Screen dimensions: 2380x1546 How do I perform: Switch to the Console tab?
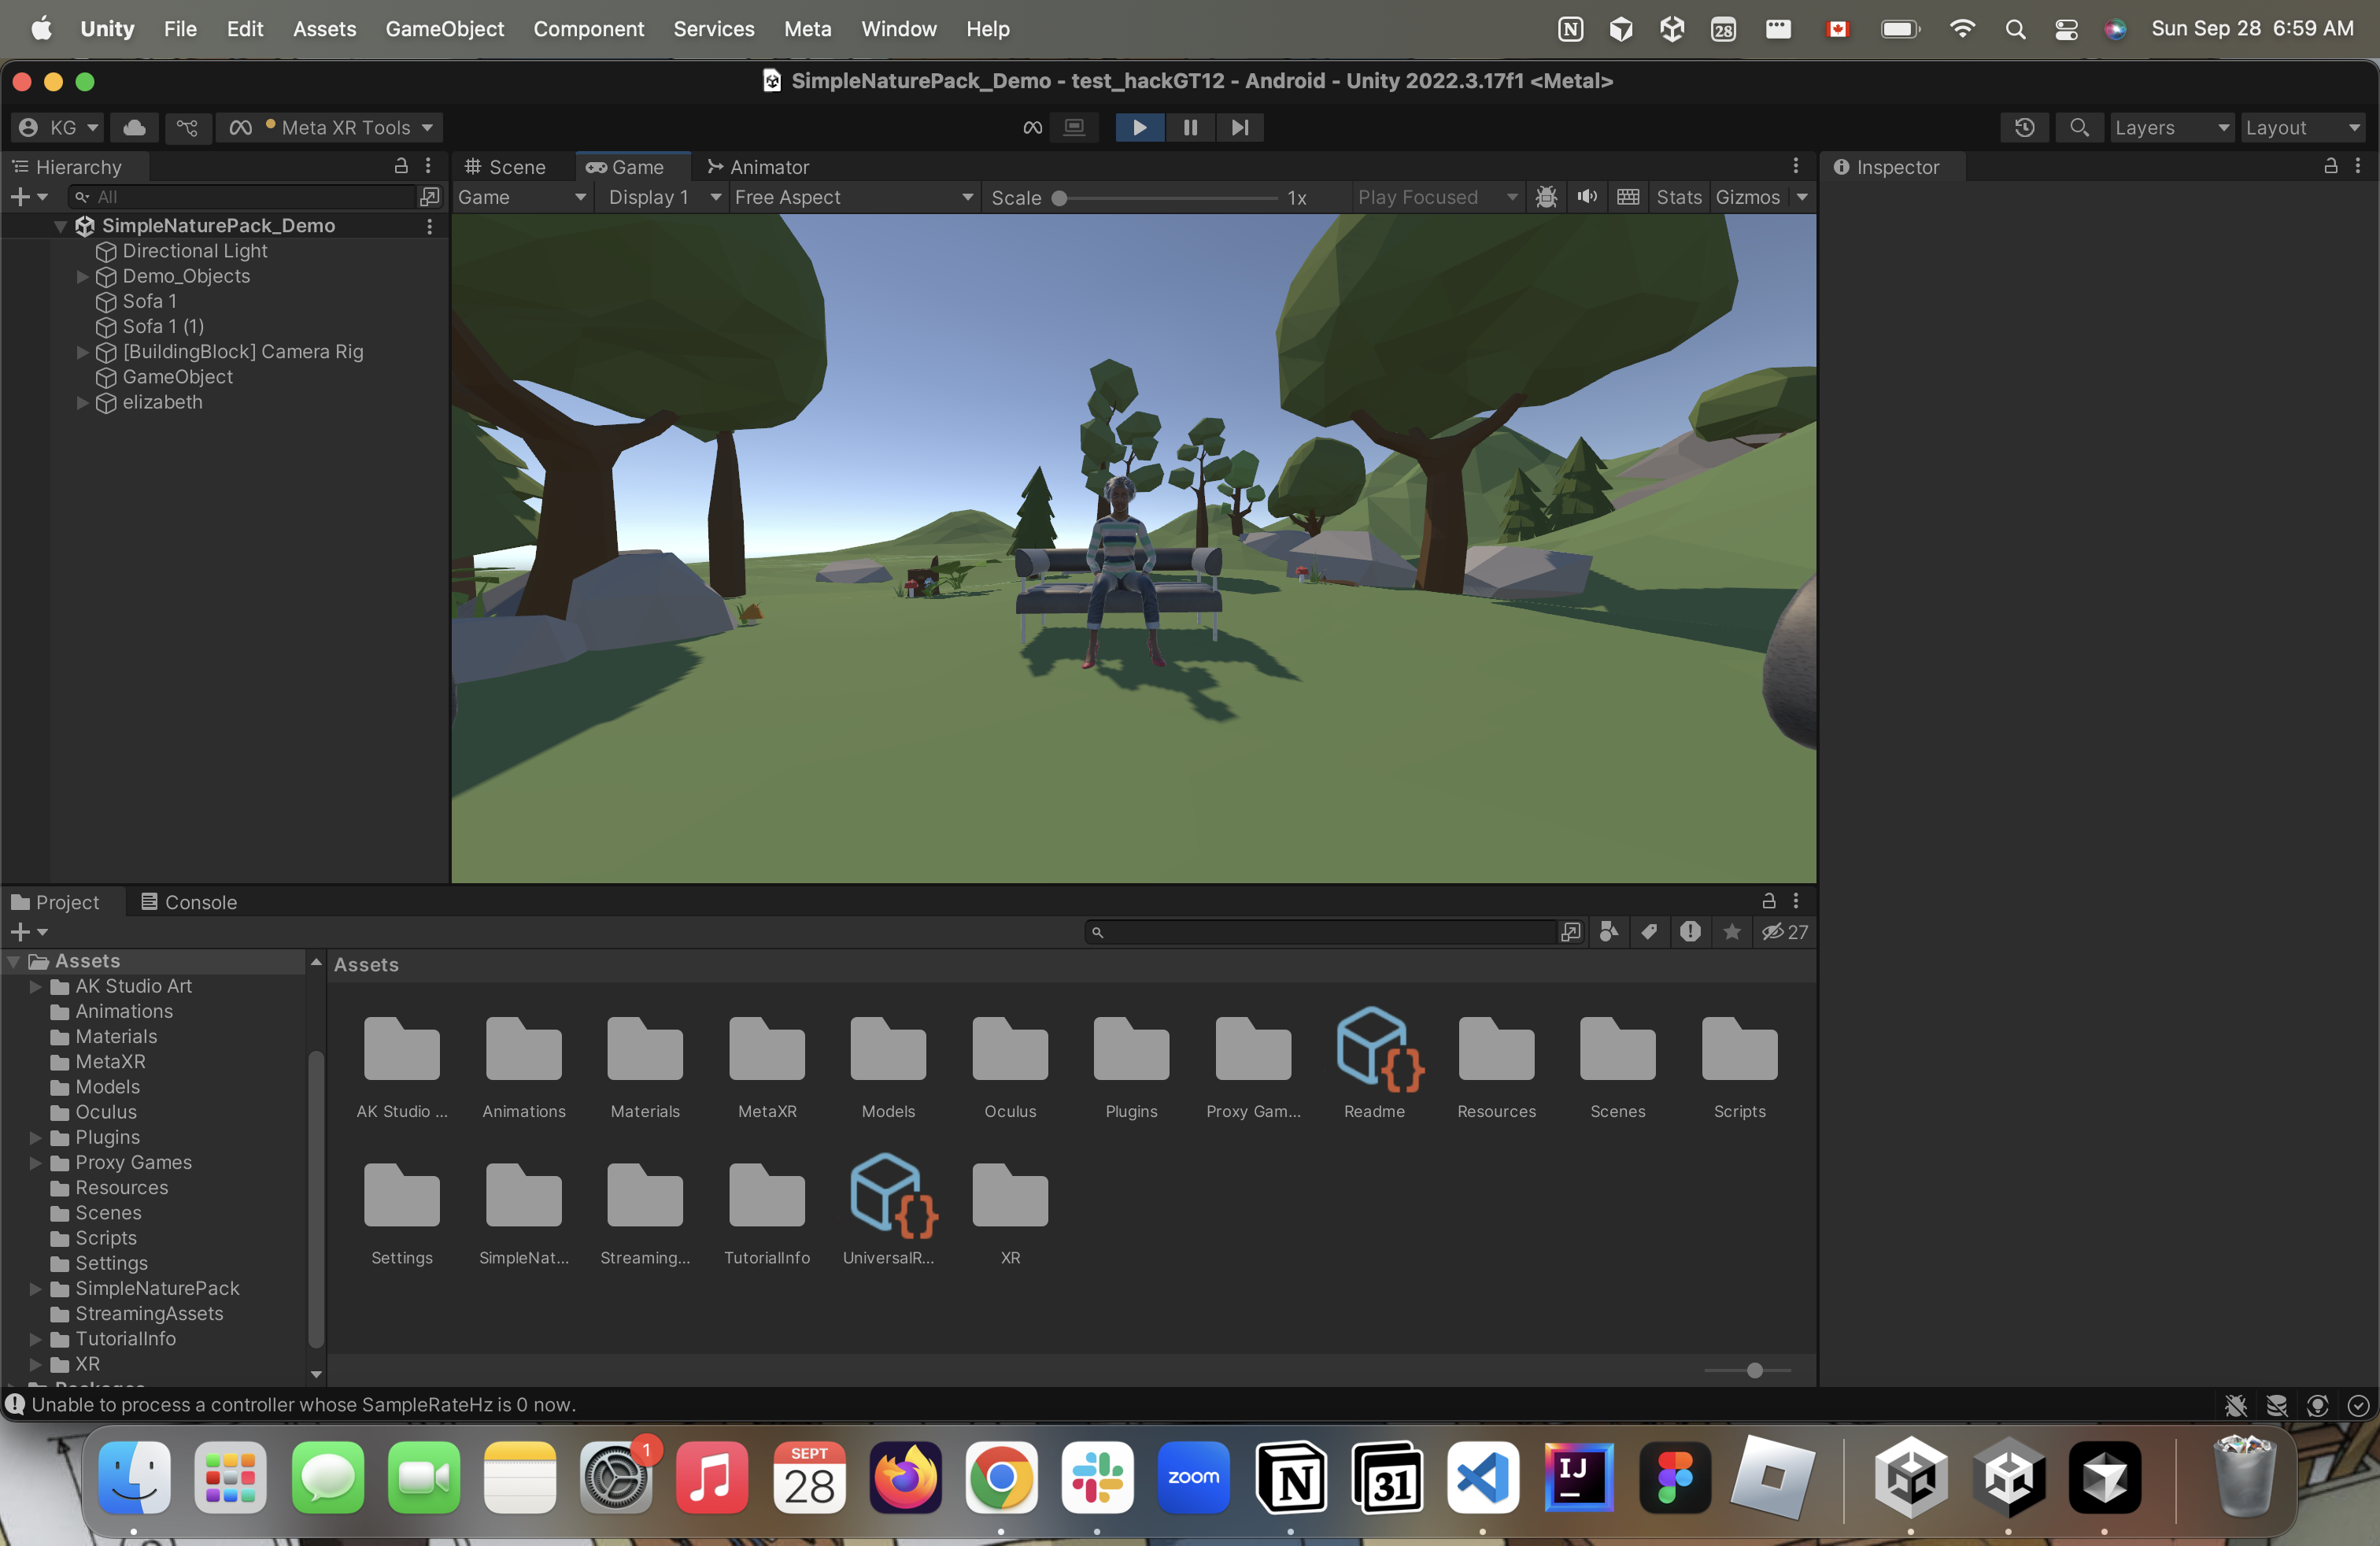(x=189, y=902)
